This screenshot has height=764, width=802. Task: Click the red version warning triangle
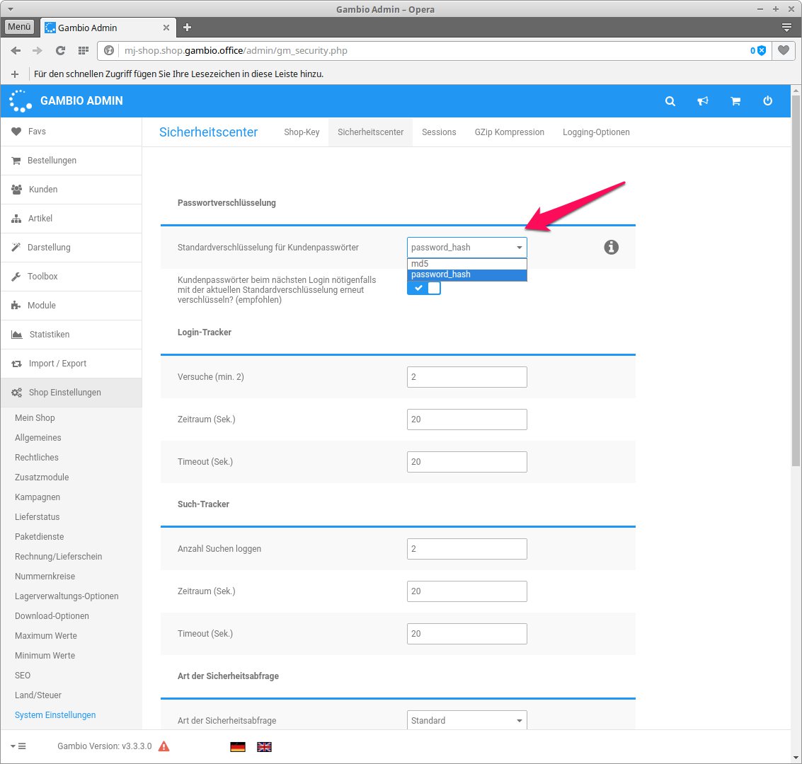164,746
